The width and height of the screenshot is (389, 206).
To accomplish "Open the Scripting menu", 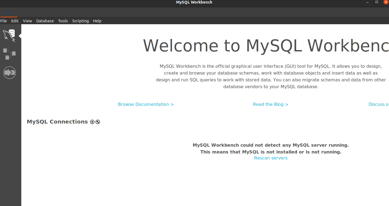I will pos(81,21).
